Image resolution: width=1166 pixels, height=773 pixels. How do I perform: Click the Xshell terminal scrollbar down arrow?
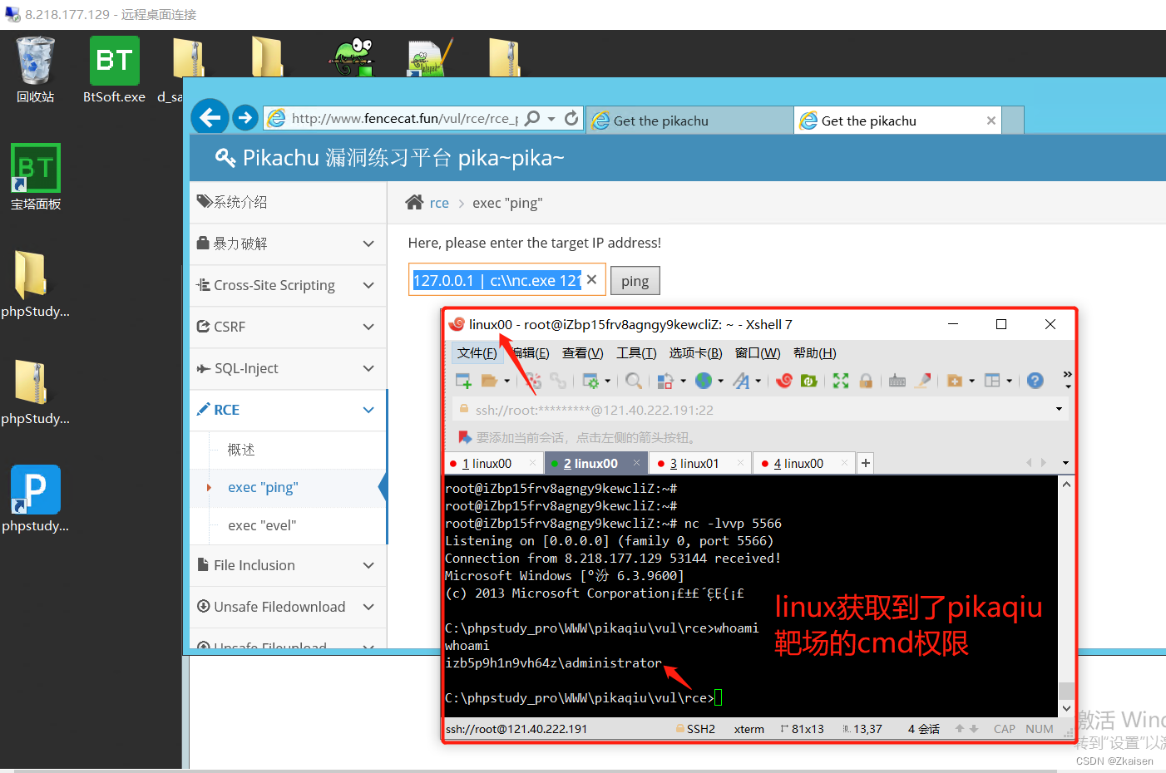(x=1067, y=708)
